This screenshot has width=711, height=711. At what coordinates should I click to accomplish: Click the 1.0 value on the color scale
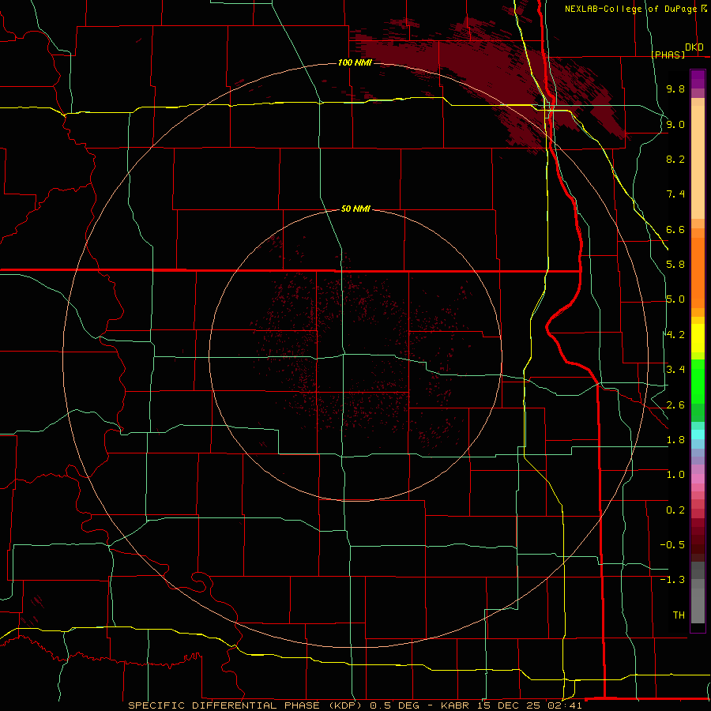(x=675, y=475)
